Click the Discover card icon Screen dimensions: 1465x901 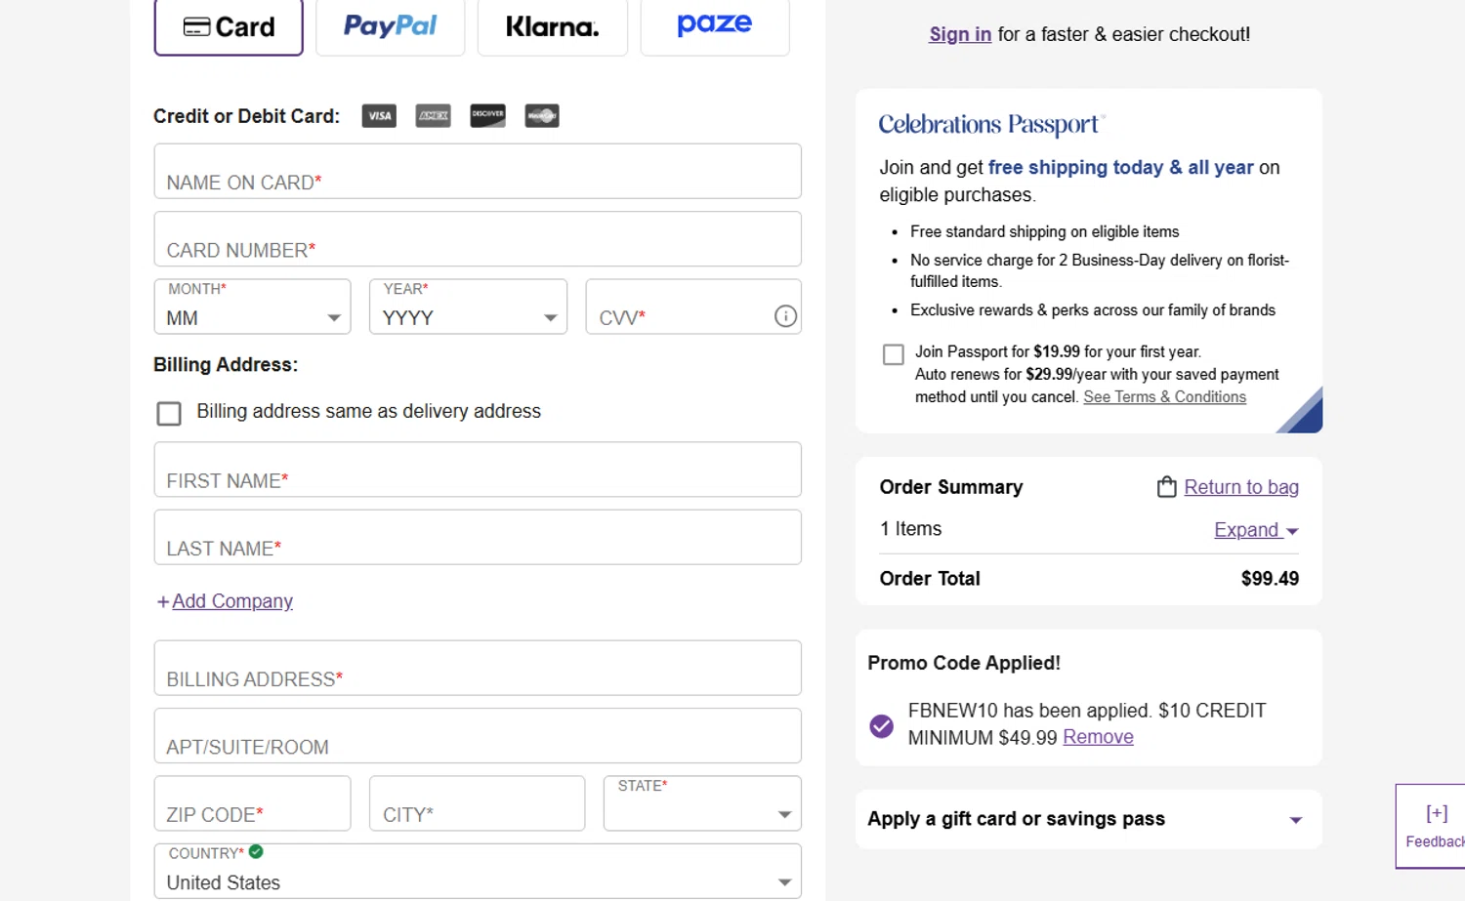487,116
